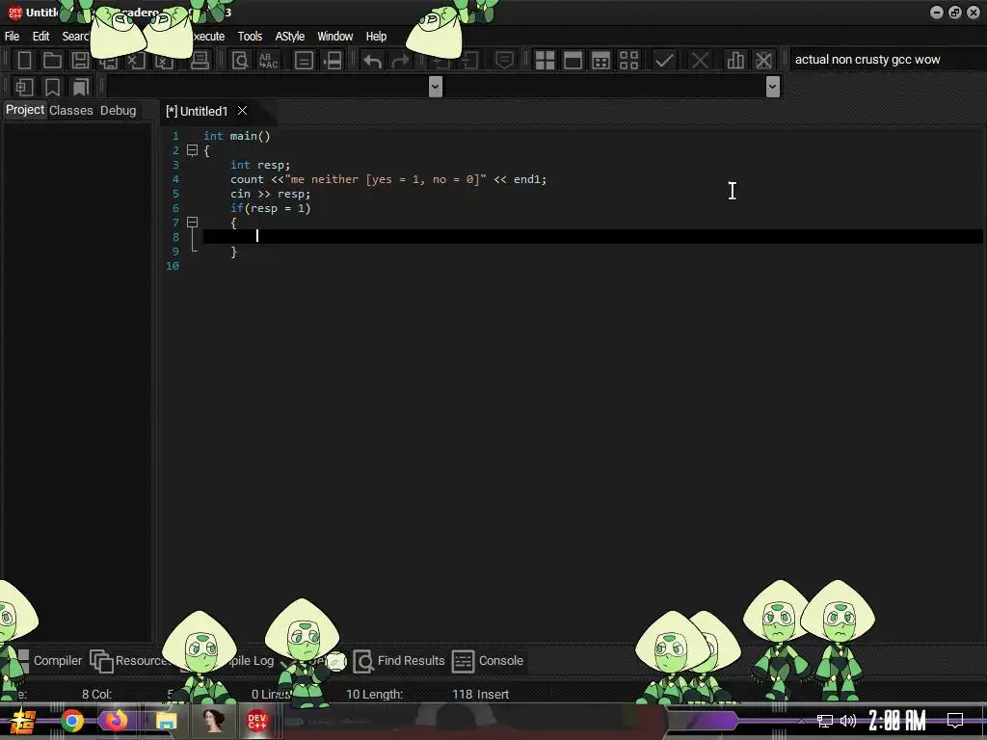The height and width of the screenshot is (740, 987).
Task: Click the 'int main()' code line
Action: pyautogui.click(x=237, y=136)
